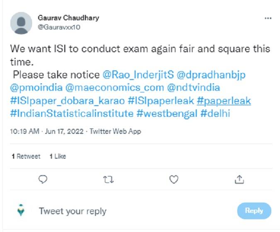Open the three-dot more options menu
Screen dimensions: 280x232
click(x=268, y=19)
